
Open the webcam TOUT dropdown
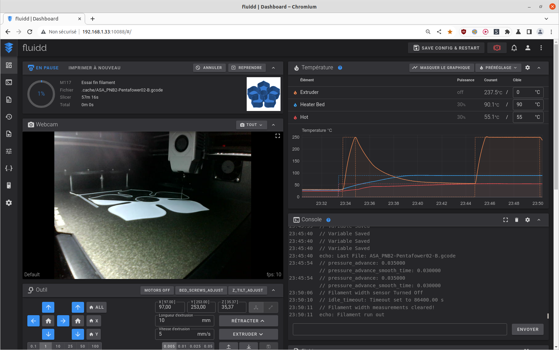(251, 125)
